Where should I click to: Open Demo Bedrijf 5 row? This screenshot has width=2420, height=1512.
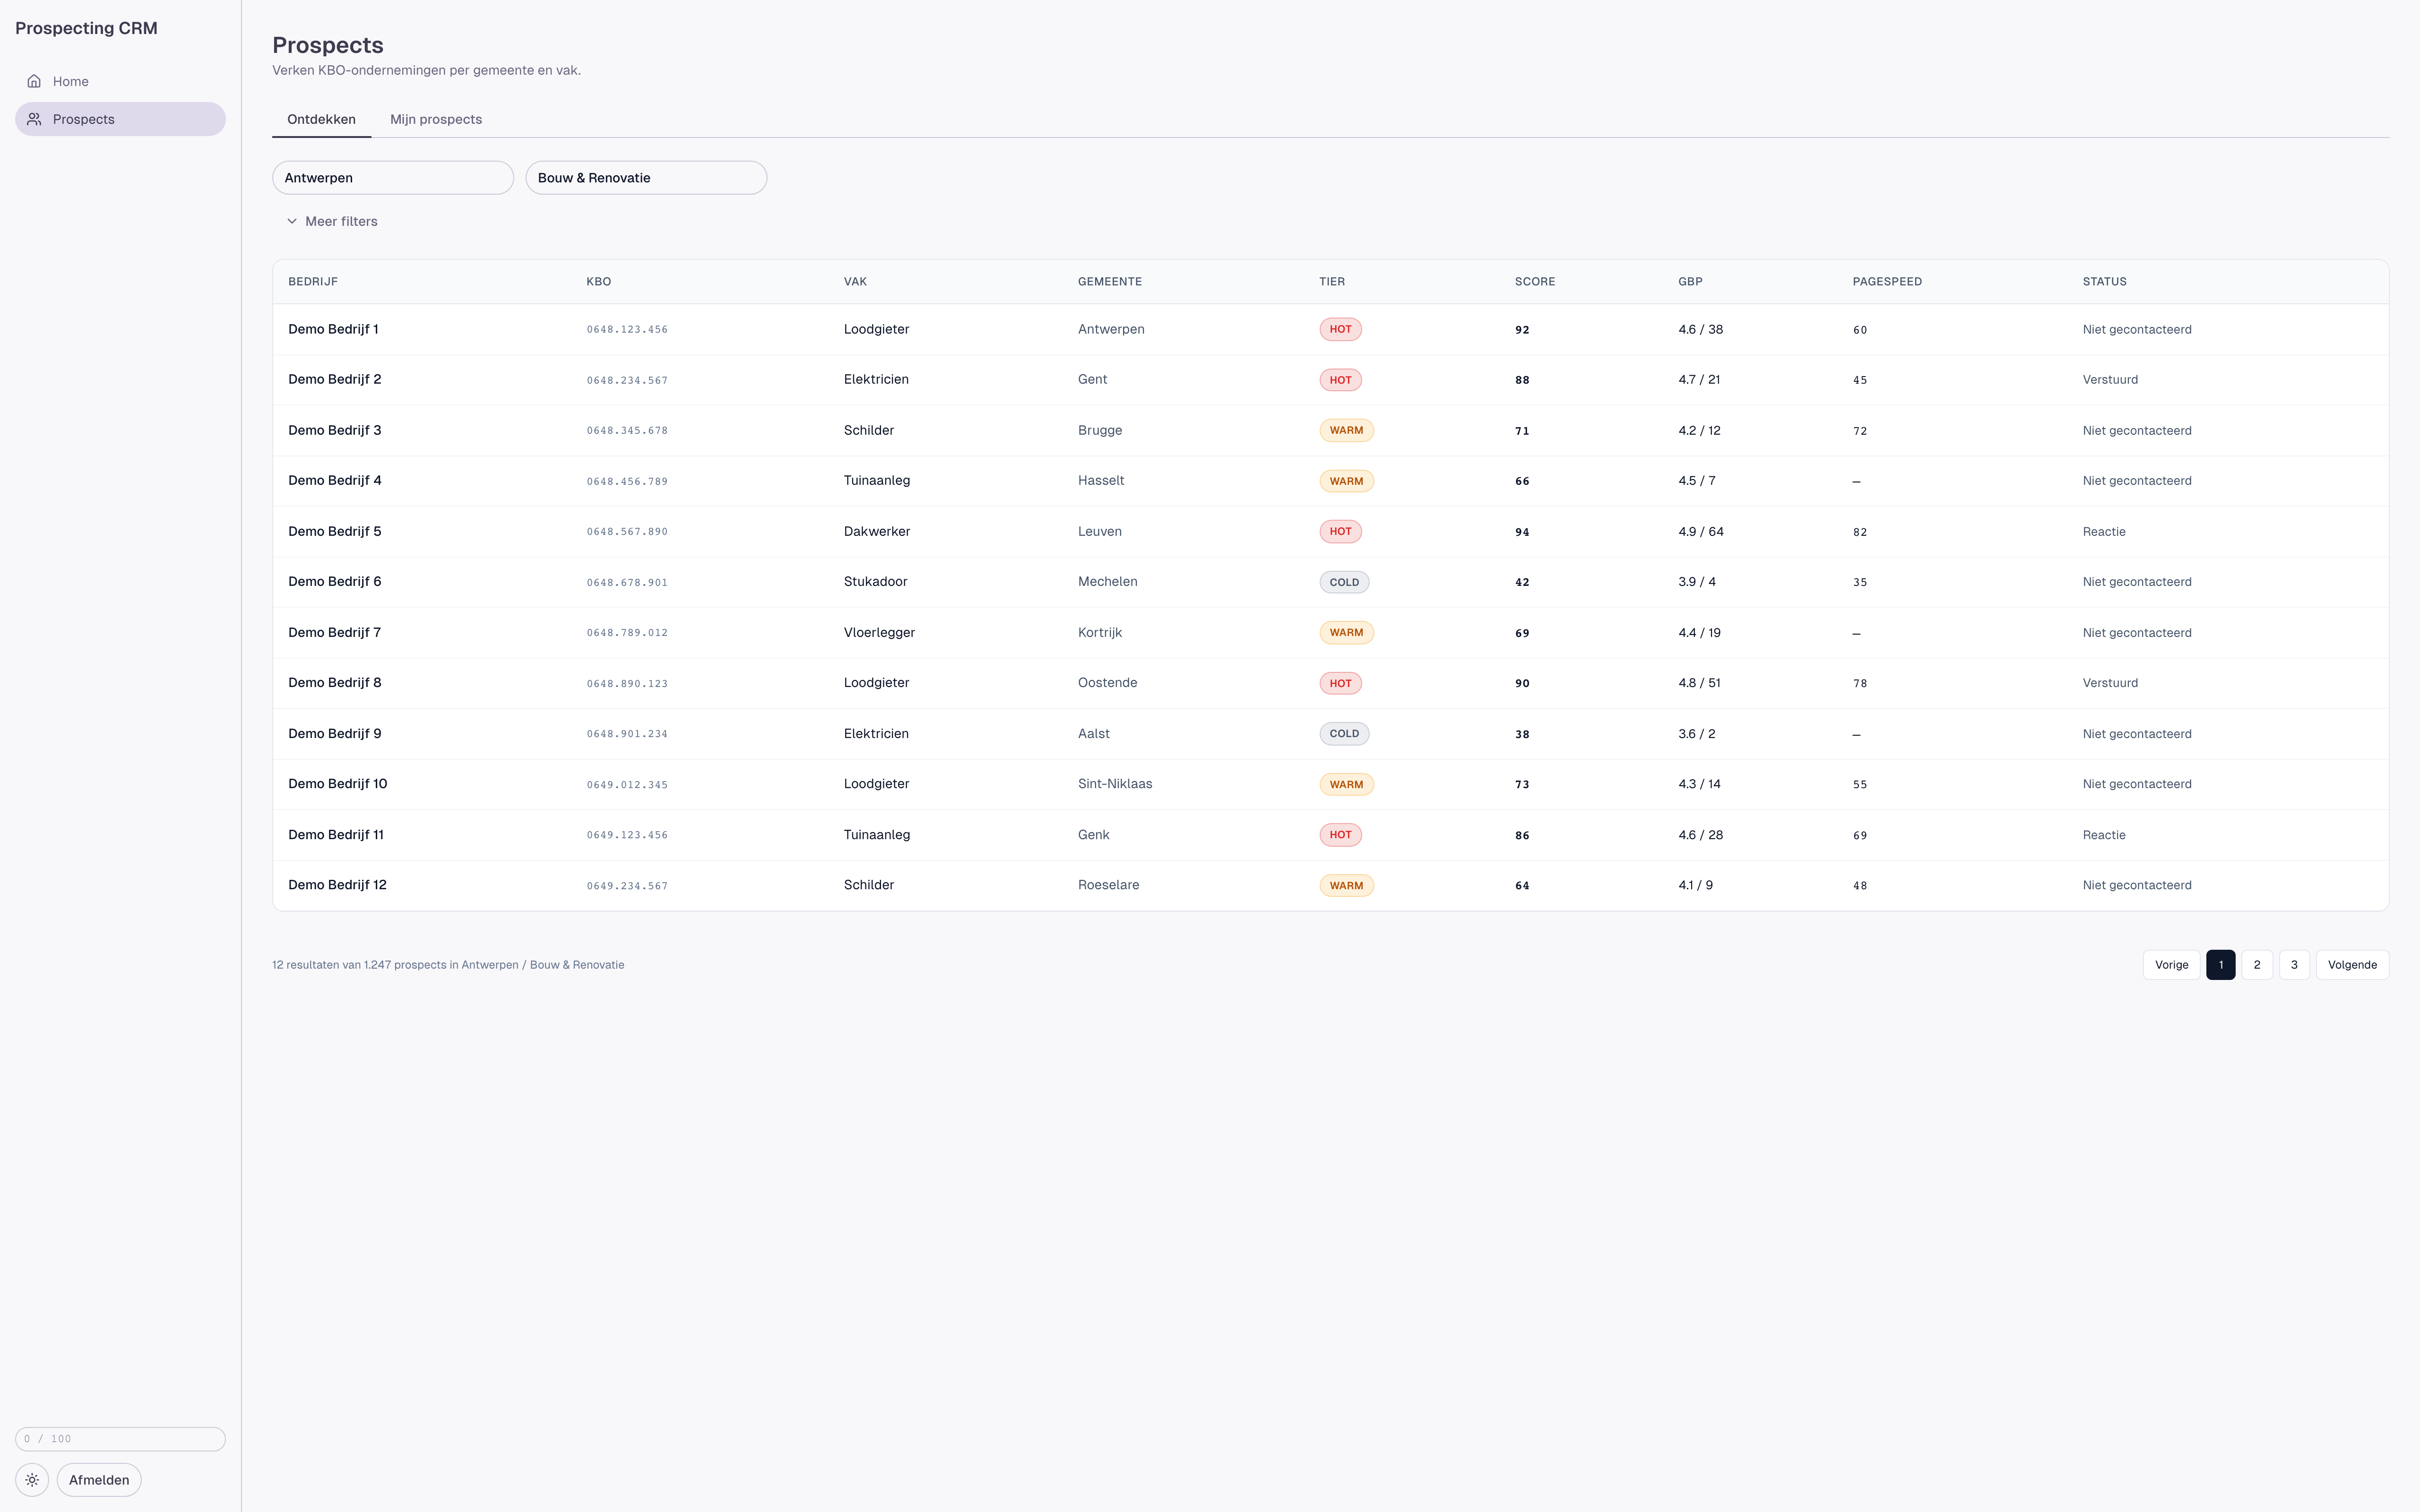click(1330, 531)
